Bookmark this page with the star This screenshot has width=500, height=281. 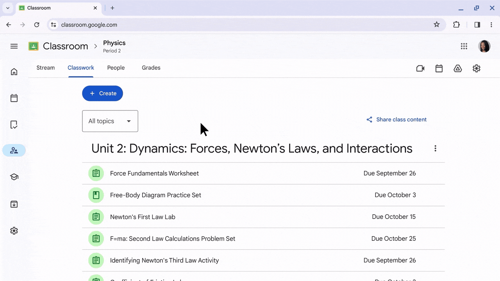pos(437,25)
